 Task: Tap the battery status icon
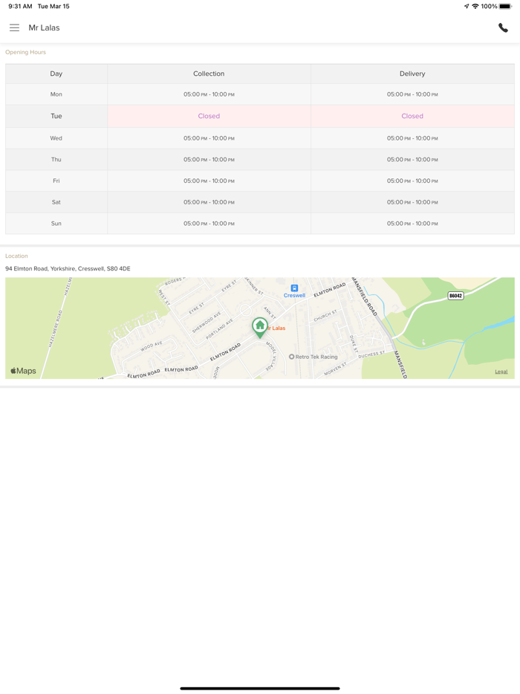pos(505,6)
